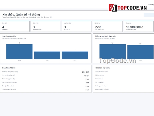Click the 'Khen thưởng / Kỷ luật' row
154x116 pixels.
click(102, 89)
